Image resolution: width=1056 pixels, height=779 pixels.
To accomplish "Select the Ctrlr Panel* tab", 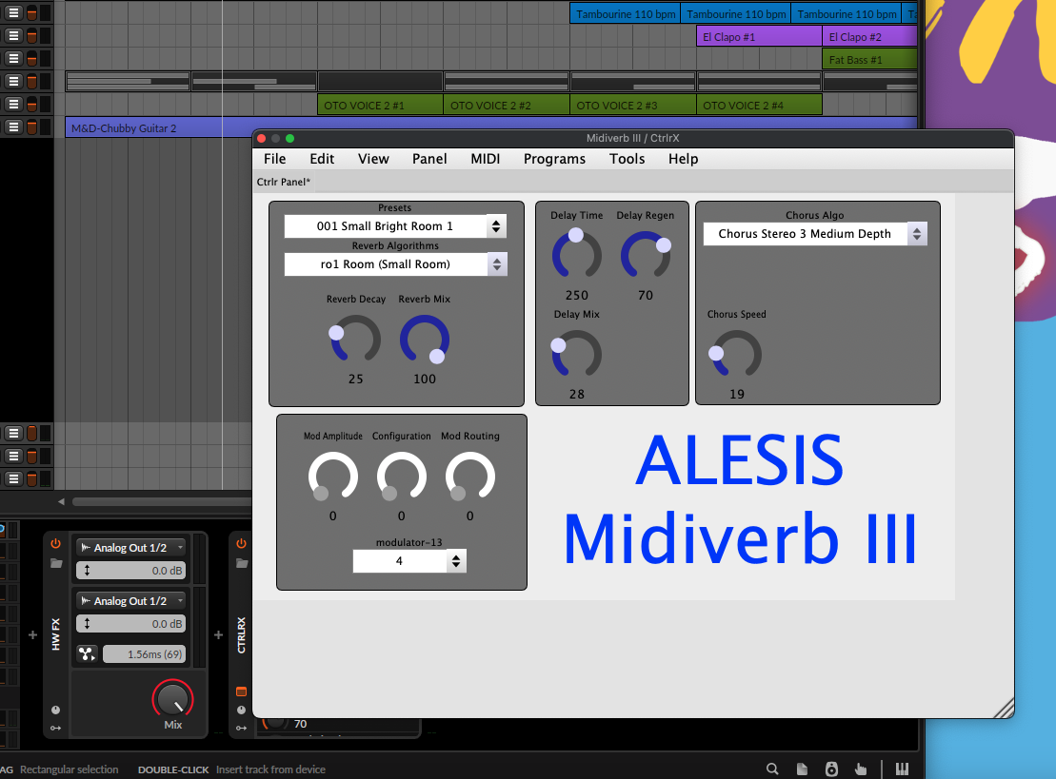I will (284, 182).
